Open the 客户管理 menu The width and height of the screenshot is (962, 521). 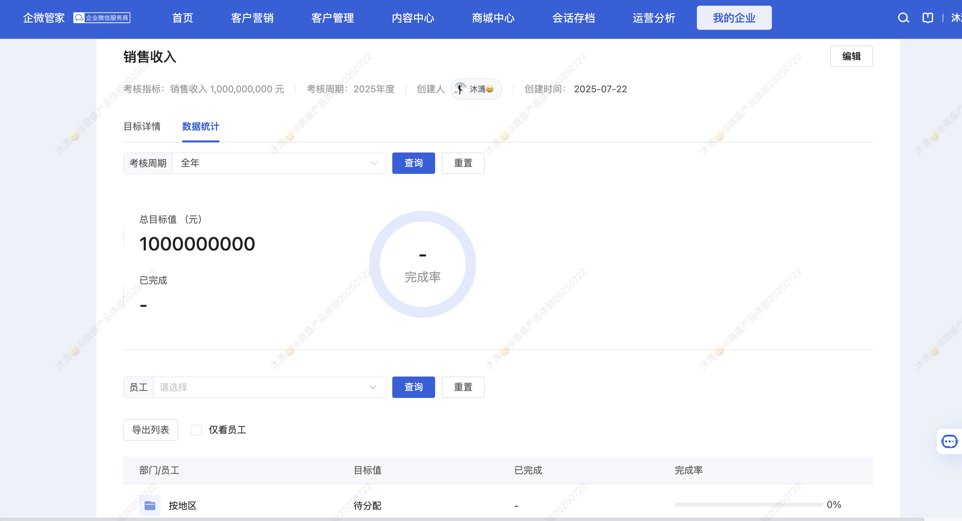click(x=332, y=17)
